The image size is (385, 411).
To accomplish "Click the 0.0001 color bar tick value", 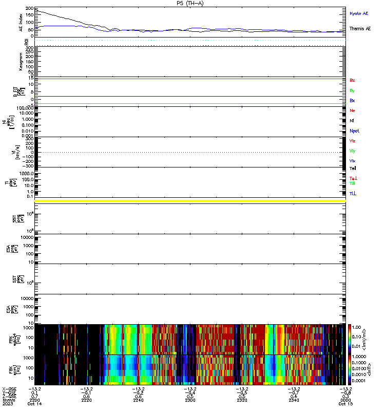I will tap(358, 381).
